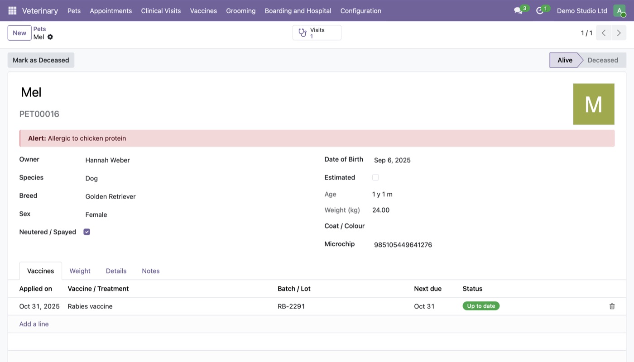Open the user avatar menu
The width and height of the screenshot is (634, 362).
(619, 10)
